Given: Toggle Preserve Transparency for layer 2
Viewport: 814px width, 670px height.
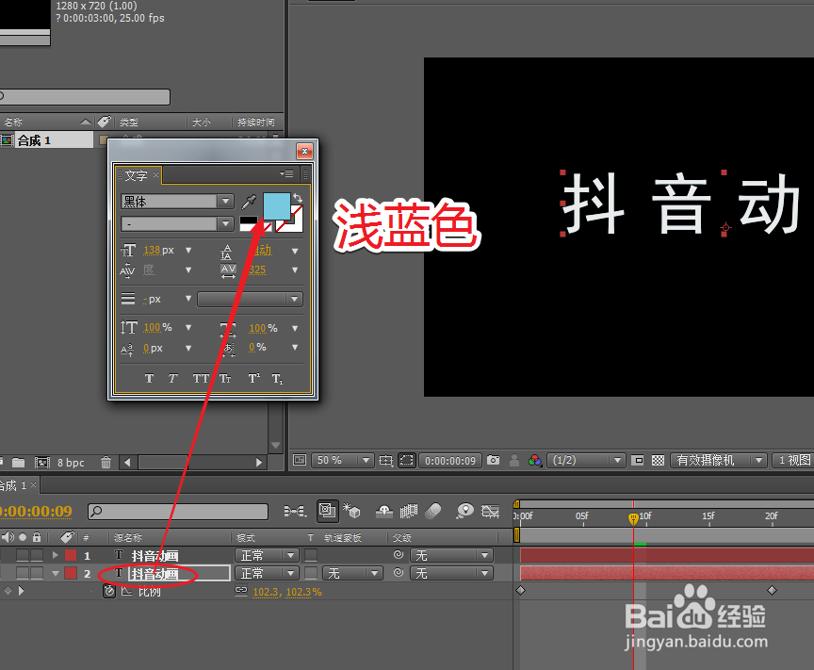Looking at the screenshot, I should click(x=311, y=573).
